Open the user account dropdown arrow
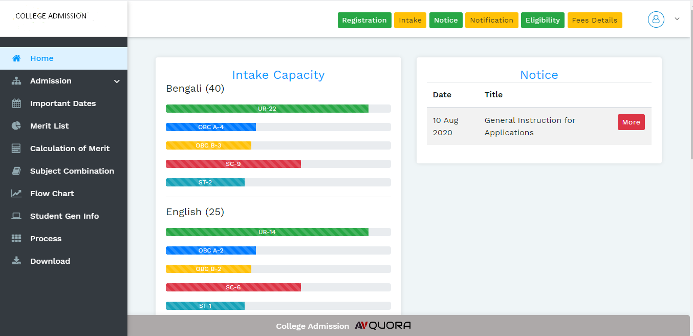Viewport: 693px width, 336px height. coord(677,19)
